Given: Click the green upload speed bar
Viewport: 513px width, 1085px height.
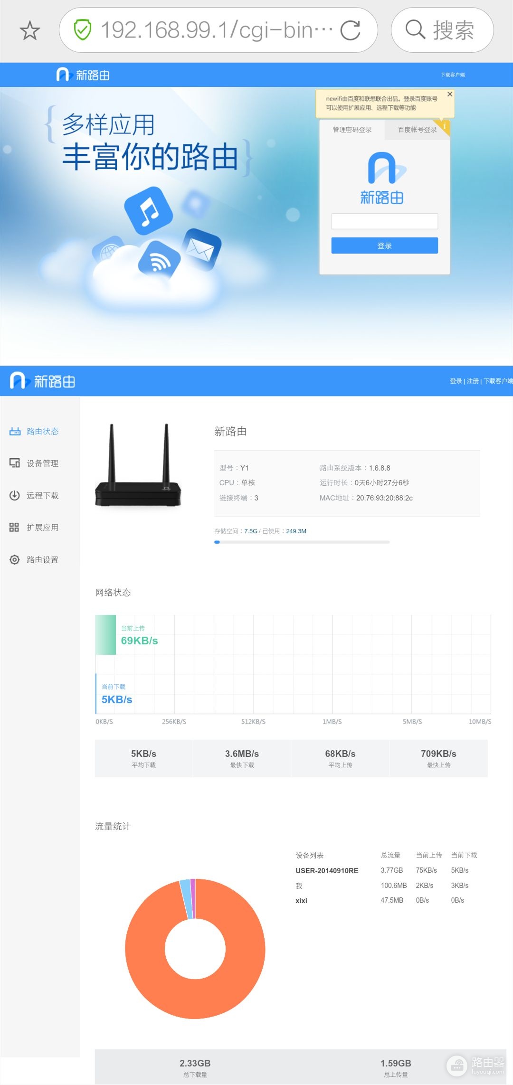Looking at the screenshot, I should coord(105,635).
